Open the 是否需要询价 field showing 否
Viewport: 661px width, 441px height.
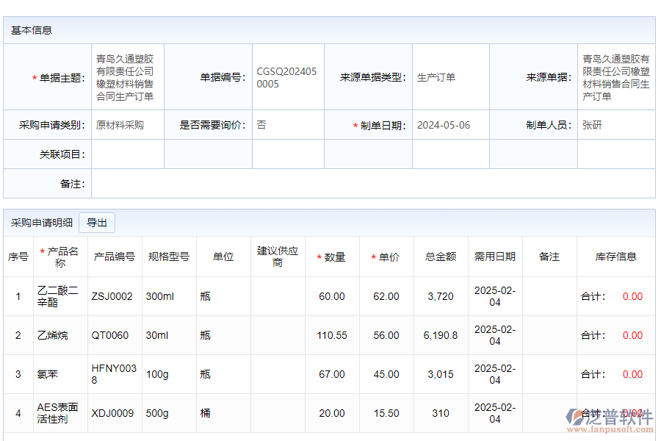287,125
